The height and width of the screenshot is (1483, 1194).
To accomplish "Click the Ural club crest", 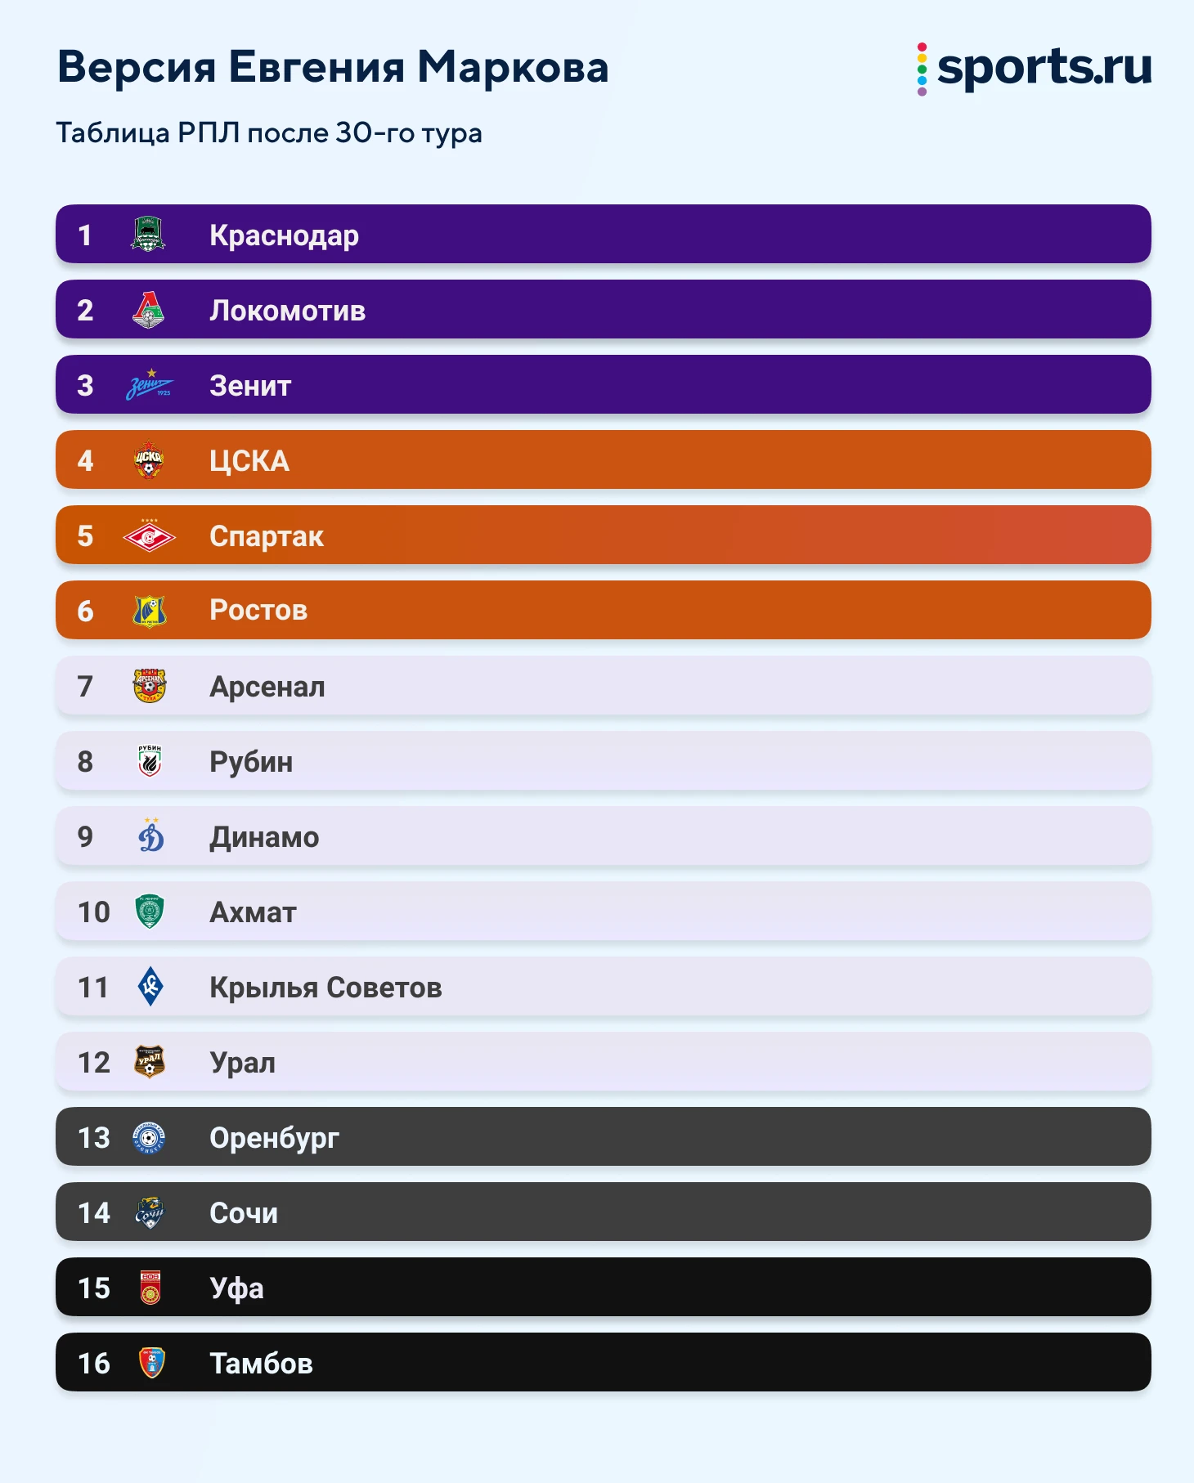I will point(150,1062).
